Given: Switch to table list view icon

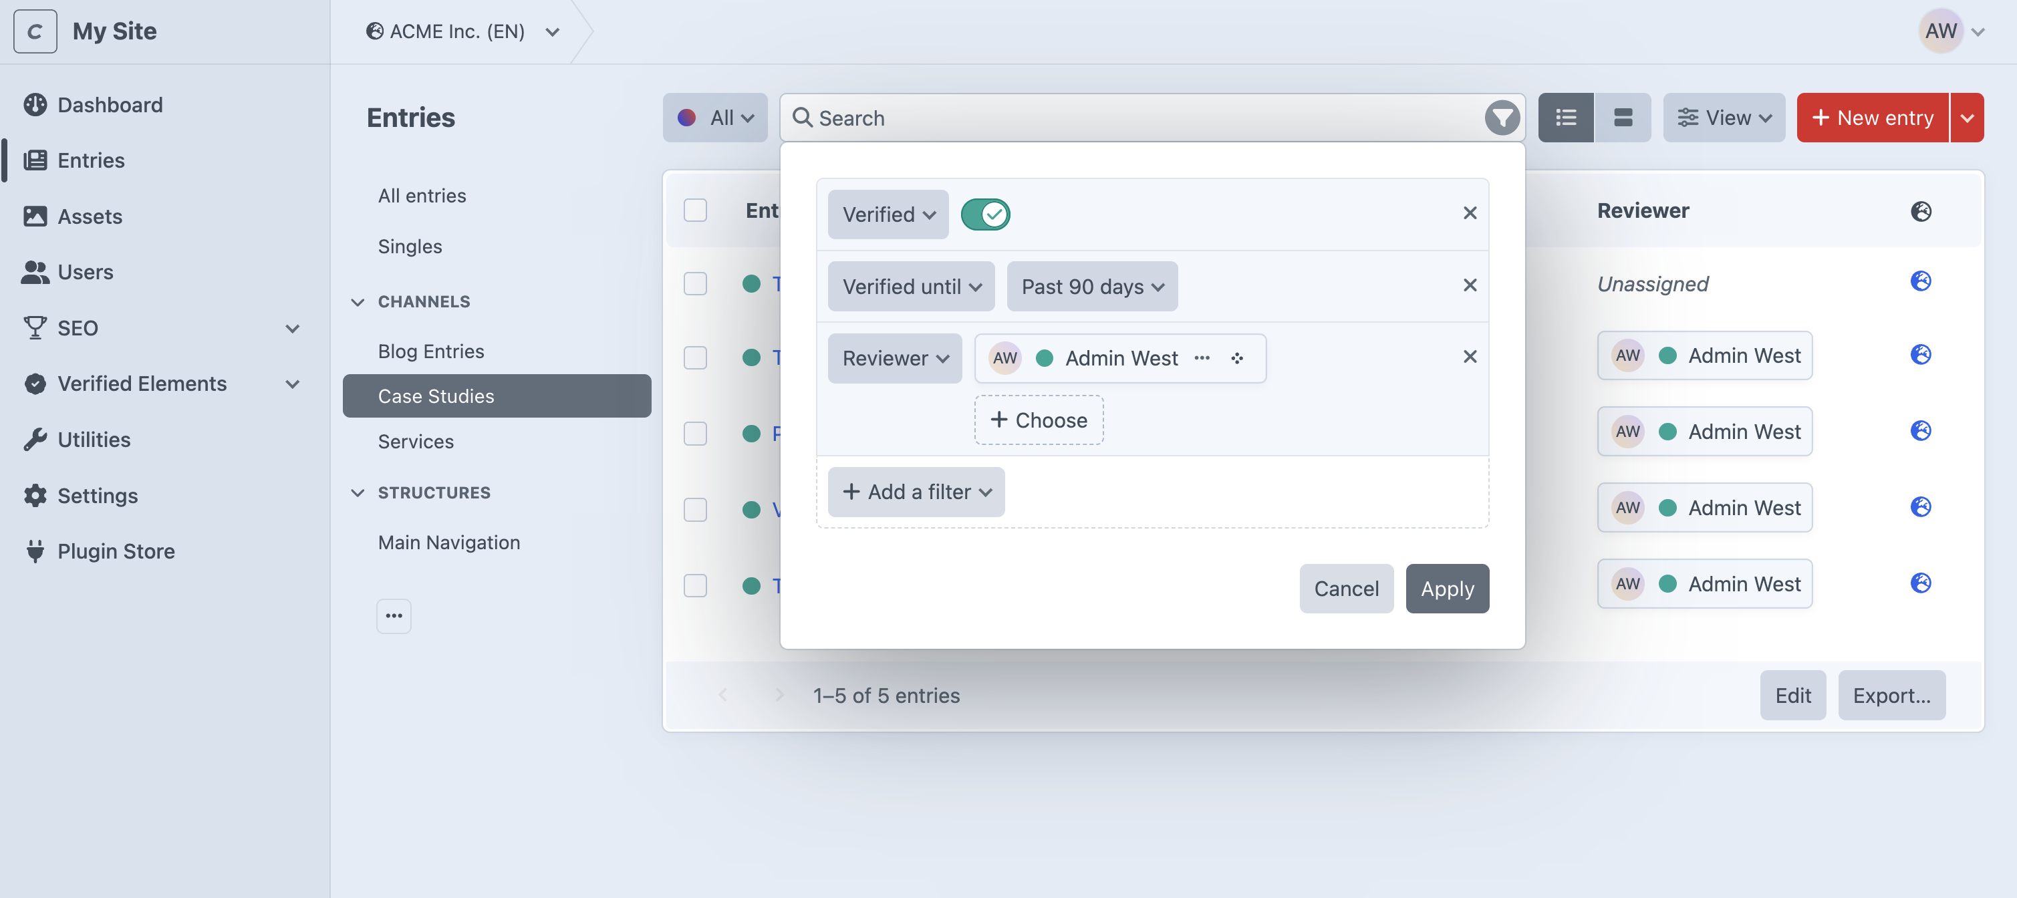Looking at the screenshot, I should [x=1566, y=118].
